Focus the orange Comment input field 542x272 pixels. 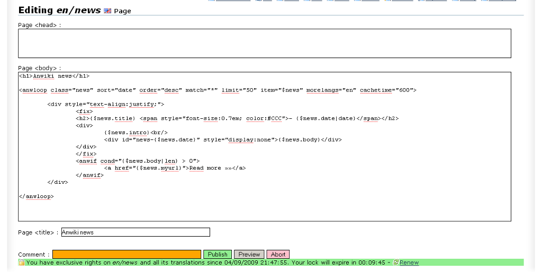[x=127, y=255]
